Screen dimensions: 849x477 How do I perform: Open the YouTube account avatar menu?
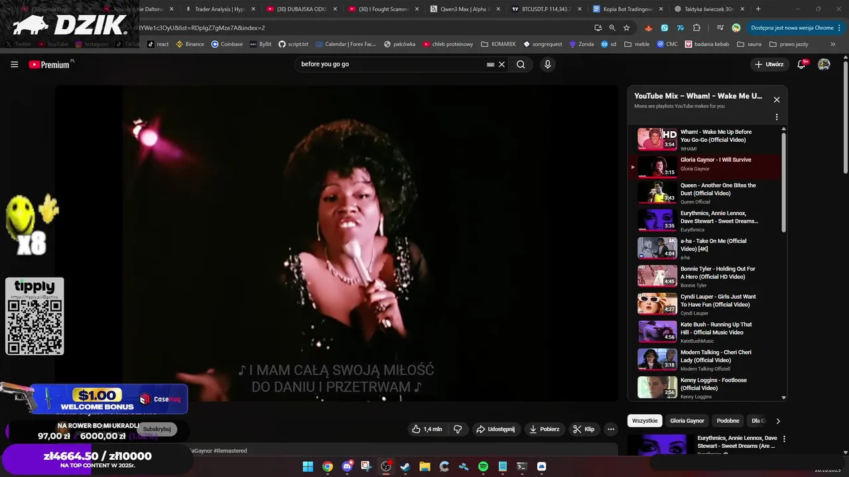(824, 64)
